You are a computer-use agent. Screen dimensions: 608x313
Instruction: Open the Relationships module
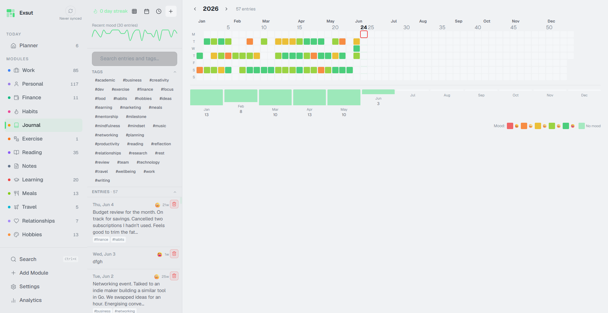pyautogui.click(x=43, y=221)
